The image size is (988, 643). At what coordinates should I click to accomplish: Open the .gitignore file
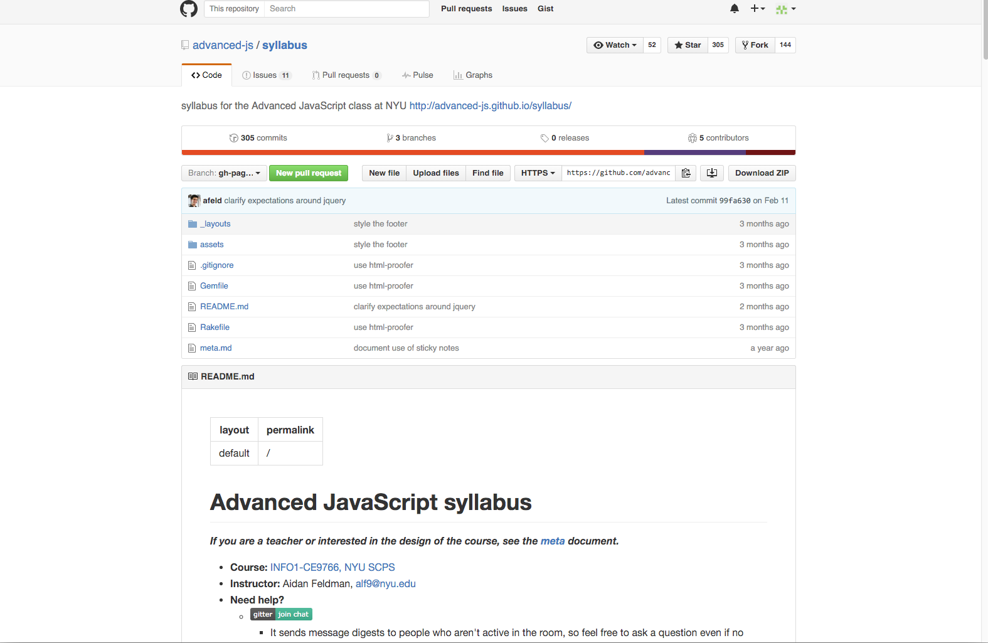click(217, 265)
